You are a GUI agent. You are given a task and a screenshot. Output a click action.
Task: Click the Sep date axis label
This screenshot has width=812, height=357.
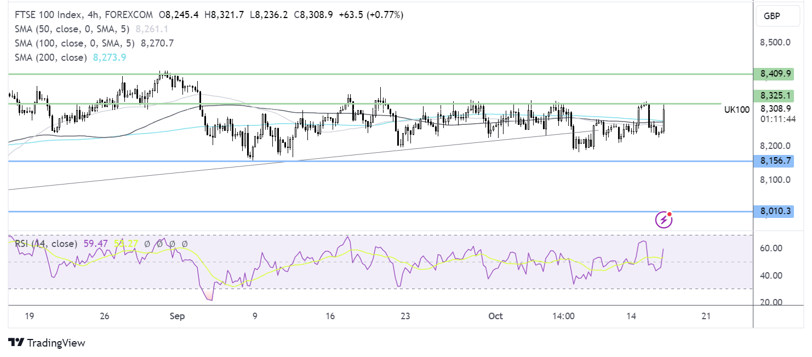point(177,316)
